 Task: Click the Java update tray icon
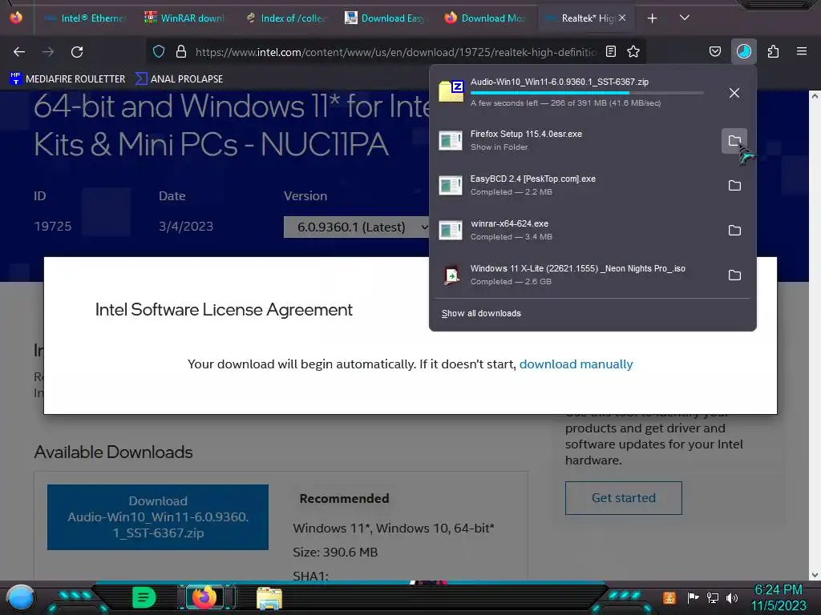669,597
